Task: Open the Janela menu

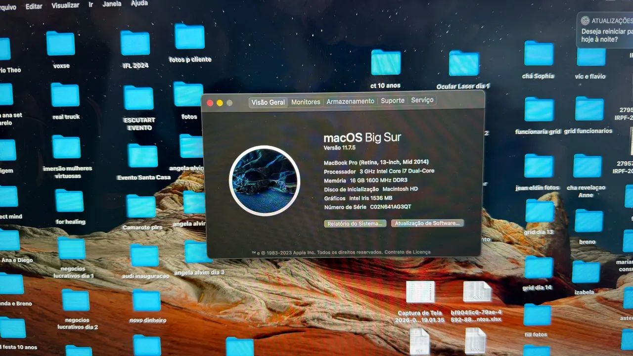Action: [x=112, y=4]
